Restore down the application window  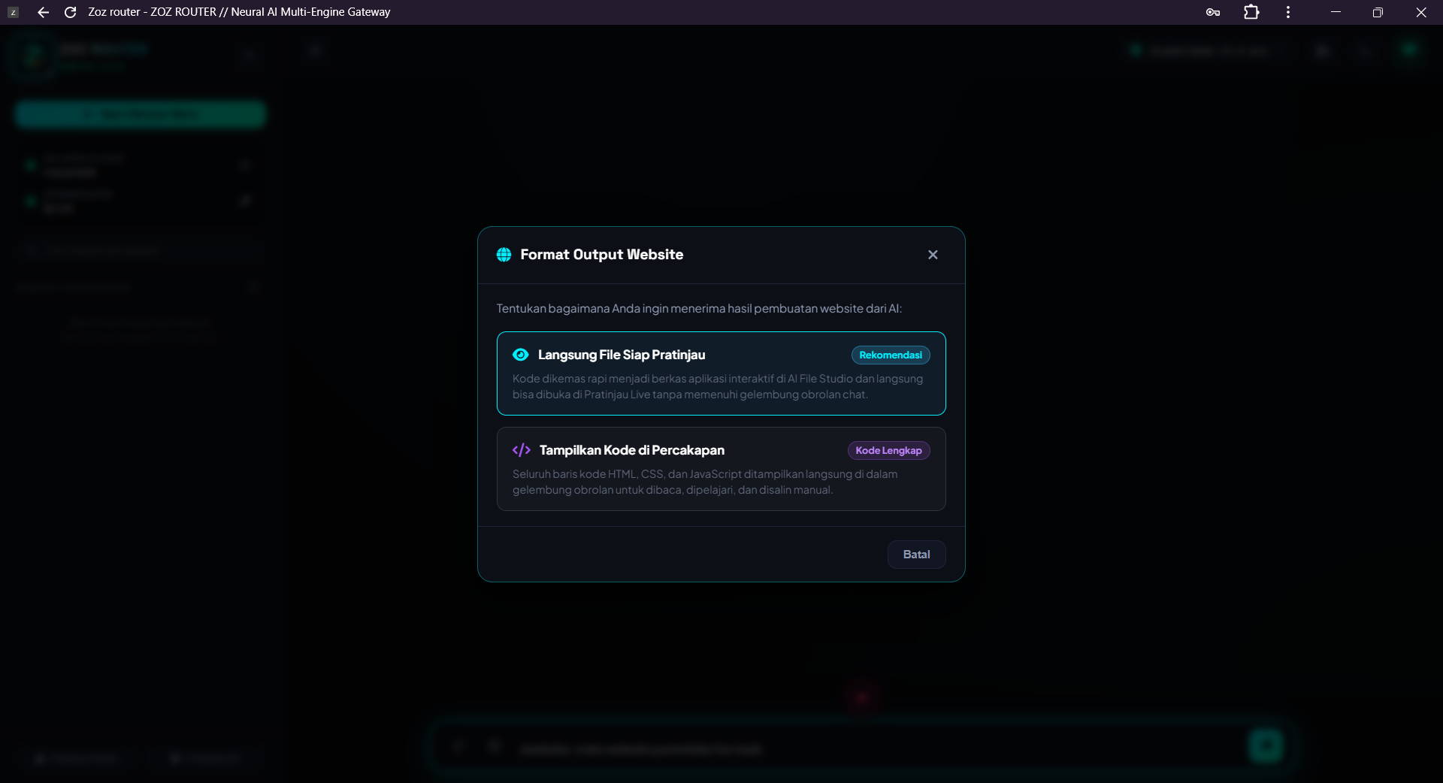click(x=1378, y=12)
